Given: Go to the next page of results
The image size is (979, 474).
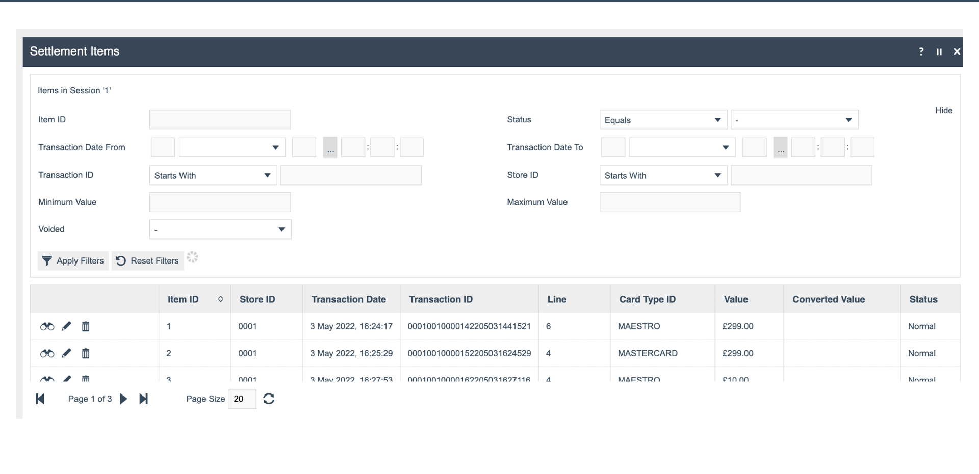Looking at the screenshot, I should pyautogui.click(x=123, y=399).
